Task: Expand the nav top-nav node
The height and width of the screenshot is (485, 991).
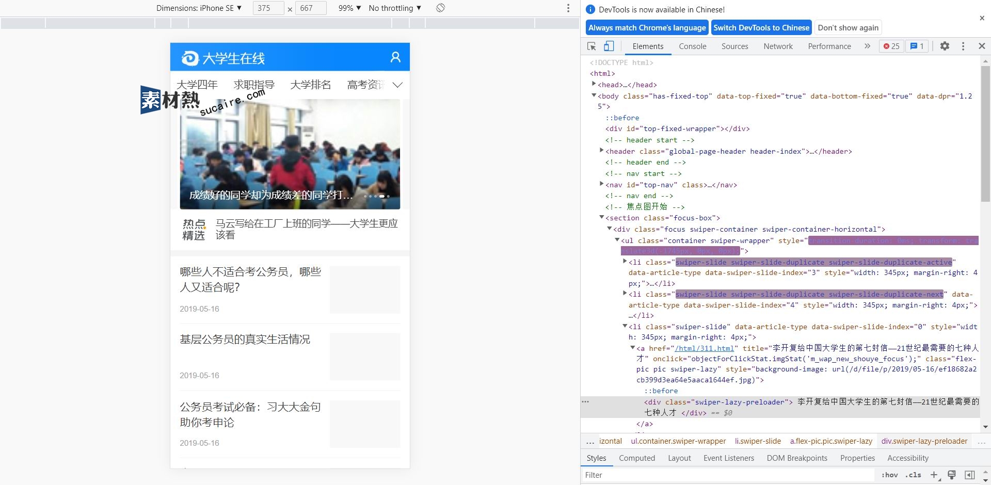Action: click(x=601, y=184)
